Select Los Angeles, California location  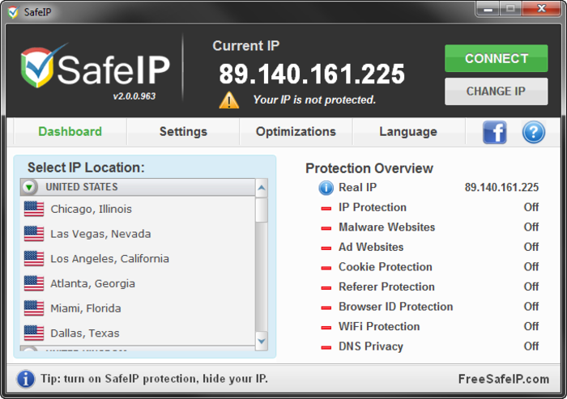138,259
